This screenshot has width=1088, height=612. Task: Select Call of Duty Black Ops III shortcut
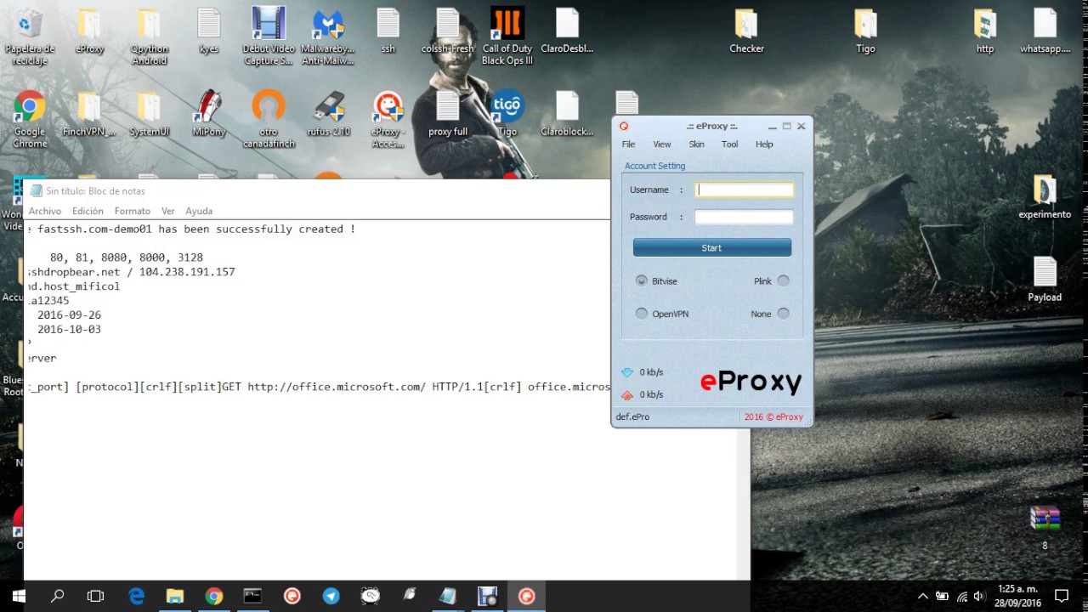point(507,37)
